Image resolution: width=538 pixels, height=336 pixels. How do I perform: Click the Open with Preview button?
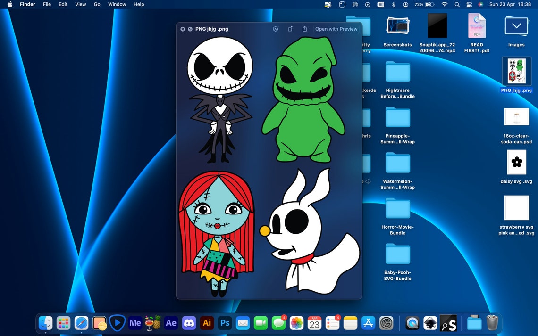pos(336,29)
